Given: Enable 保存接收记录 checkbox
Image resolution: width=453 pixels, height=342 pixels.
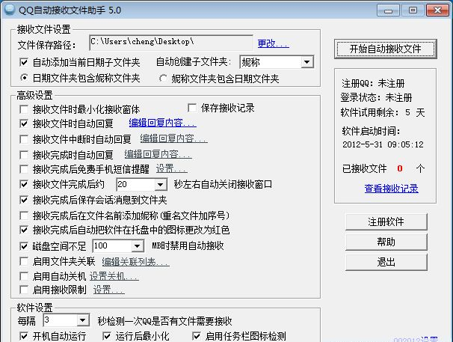Looking at the screenshot, I should click(192, 108).
